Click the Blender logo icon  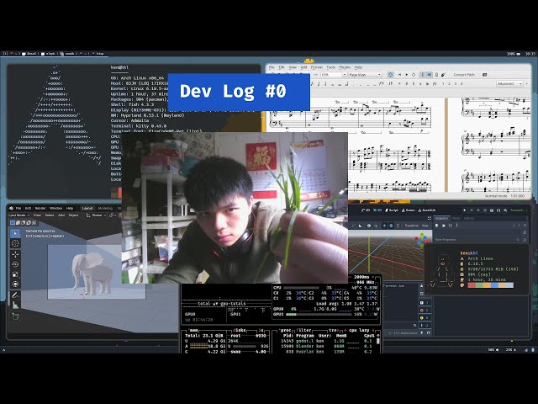tap(11, 208)
